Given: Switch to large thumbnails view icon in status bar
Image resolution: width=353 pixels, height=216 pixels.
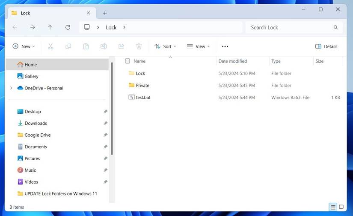Looking at the screenshot, I should tap(341, 207).
